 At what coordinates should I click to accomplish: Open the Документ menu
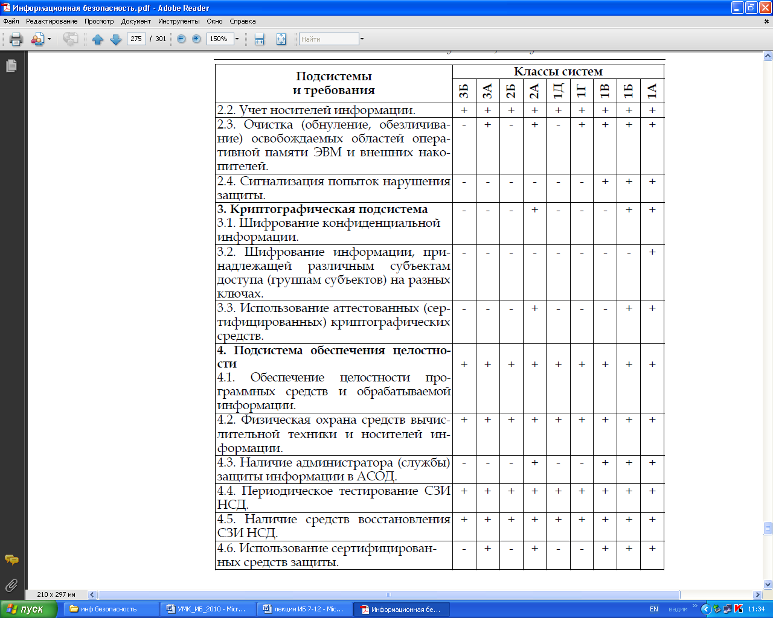tap(136, 21)
